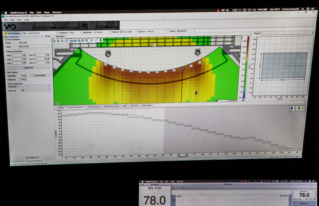
Task: Open the Window menu in the main macOS menu bar
Action: [x=57, y=12]
